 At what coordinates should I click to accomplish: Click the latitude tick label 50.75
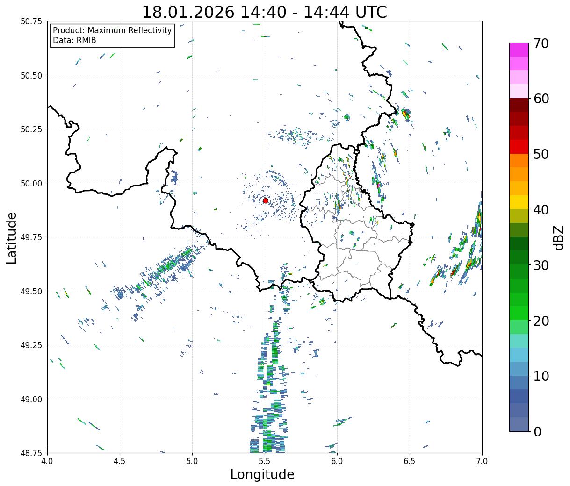[x=31, y=21]
